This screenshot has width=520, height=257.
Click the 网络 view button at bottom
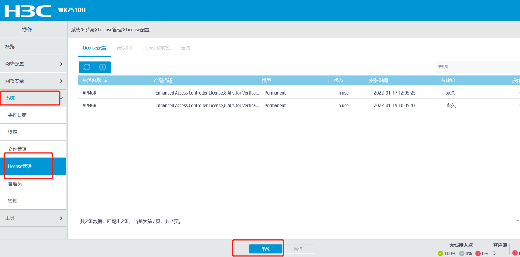(x=298, y=249)
